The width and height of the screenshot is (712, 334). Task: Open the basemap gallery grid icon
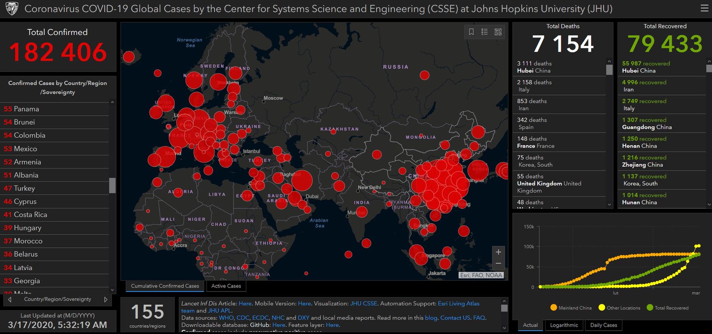pos(498,32)
